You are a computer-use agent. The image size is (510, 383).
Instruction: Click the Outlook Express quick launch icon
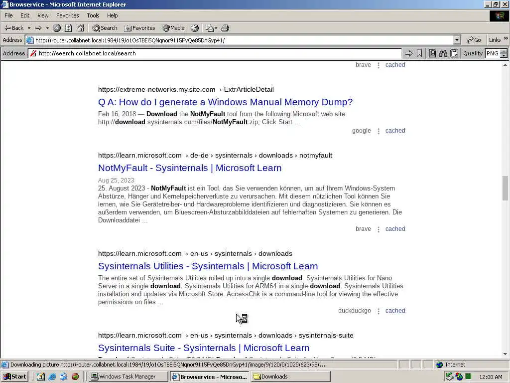click(63, 377)
